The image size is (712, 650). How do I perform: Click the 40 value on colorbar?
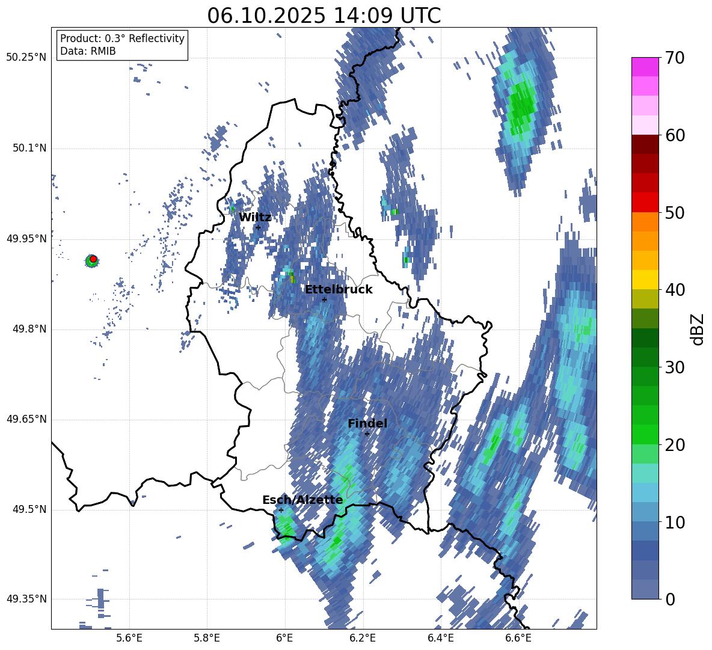pos(675,290)
